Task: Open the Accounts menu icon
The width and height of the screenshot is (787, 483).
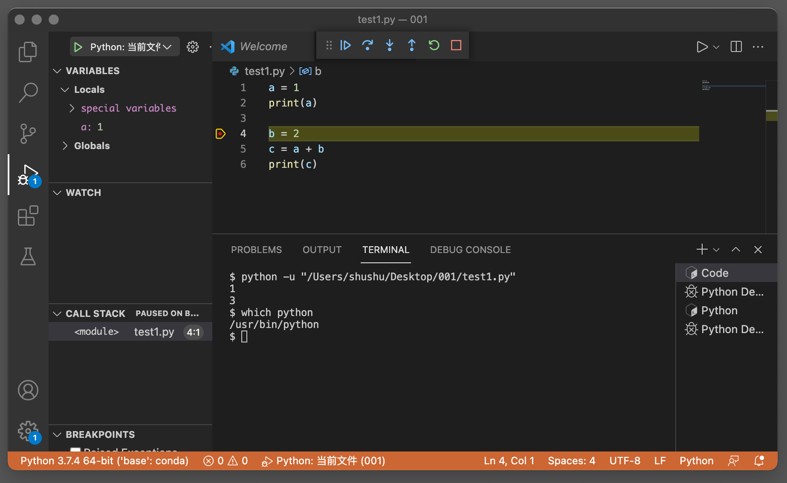Action: pyautogui.click(x=28, y=390)
